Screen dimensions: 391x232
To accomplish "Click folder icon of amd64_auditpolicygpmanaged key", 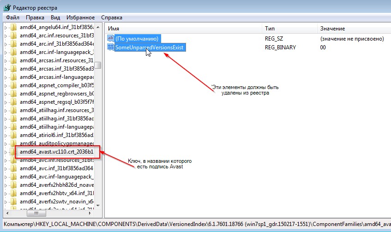I will [14, 143].
